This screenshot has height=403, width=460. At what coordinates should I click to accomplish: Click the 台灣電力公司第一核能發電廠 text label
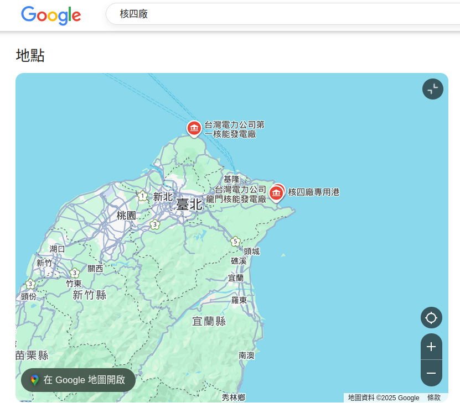coord(234,129)
